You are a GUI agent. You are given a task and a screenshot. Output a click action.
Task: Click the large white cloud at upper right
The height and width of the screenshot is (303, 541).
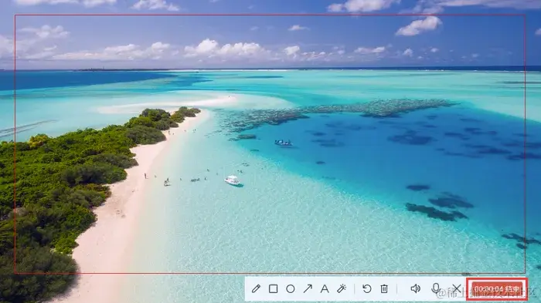point(419,25)
